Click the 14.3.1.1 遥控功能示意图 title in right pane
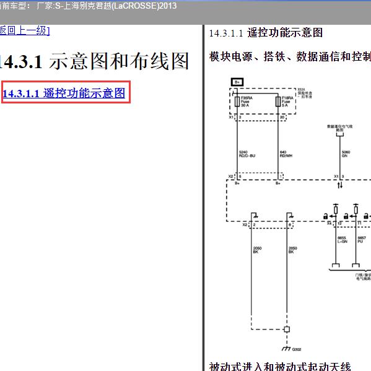Viewport: 371px width, 371px height. [x=266, y=33]
